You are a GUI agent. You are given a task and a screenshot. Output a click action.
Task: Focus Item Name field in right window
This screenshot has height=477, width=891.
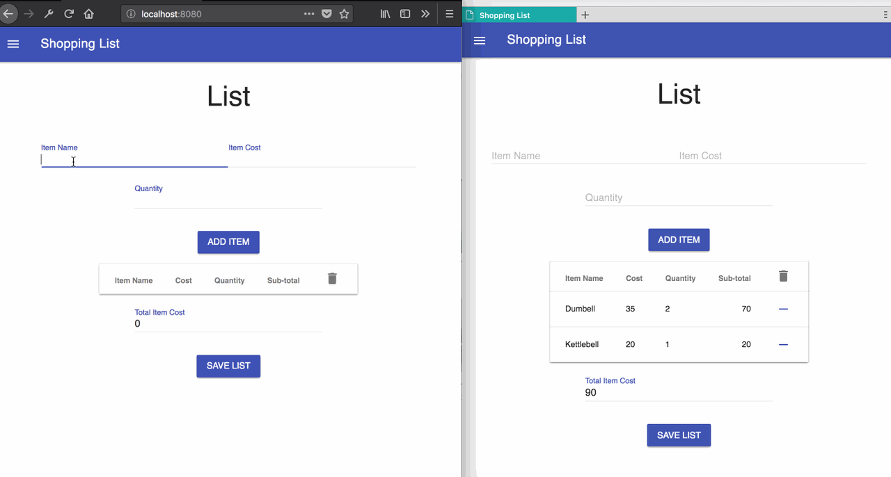point(585,156)
